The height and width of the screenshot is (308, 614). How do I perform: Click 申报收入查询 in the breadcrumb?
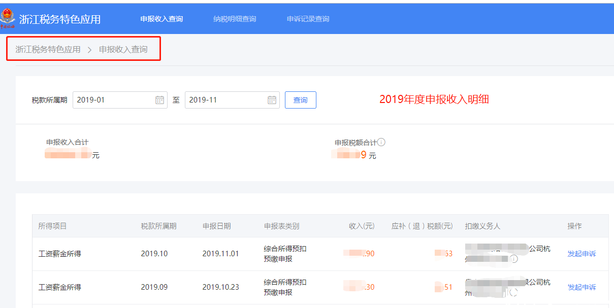tap(124, 49)
